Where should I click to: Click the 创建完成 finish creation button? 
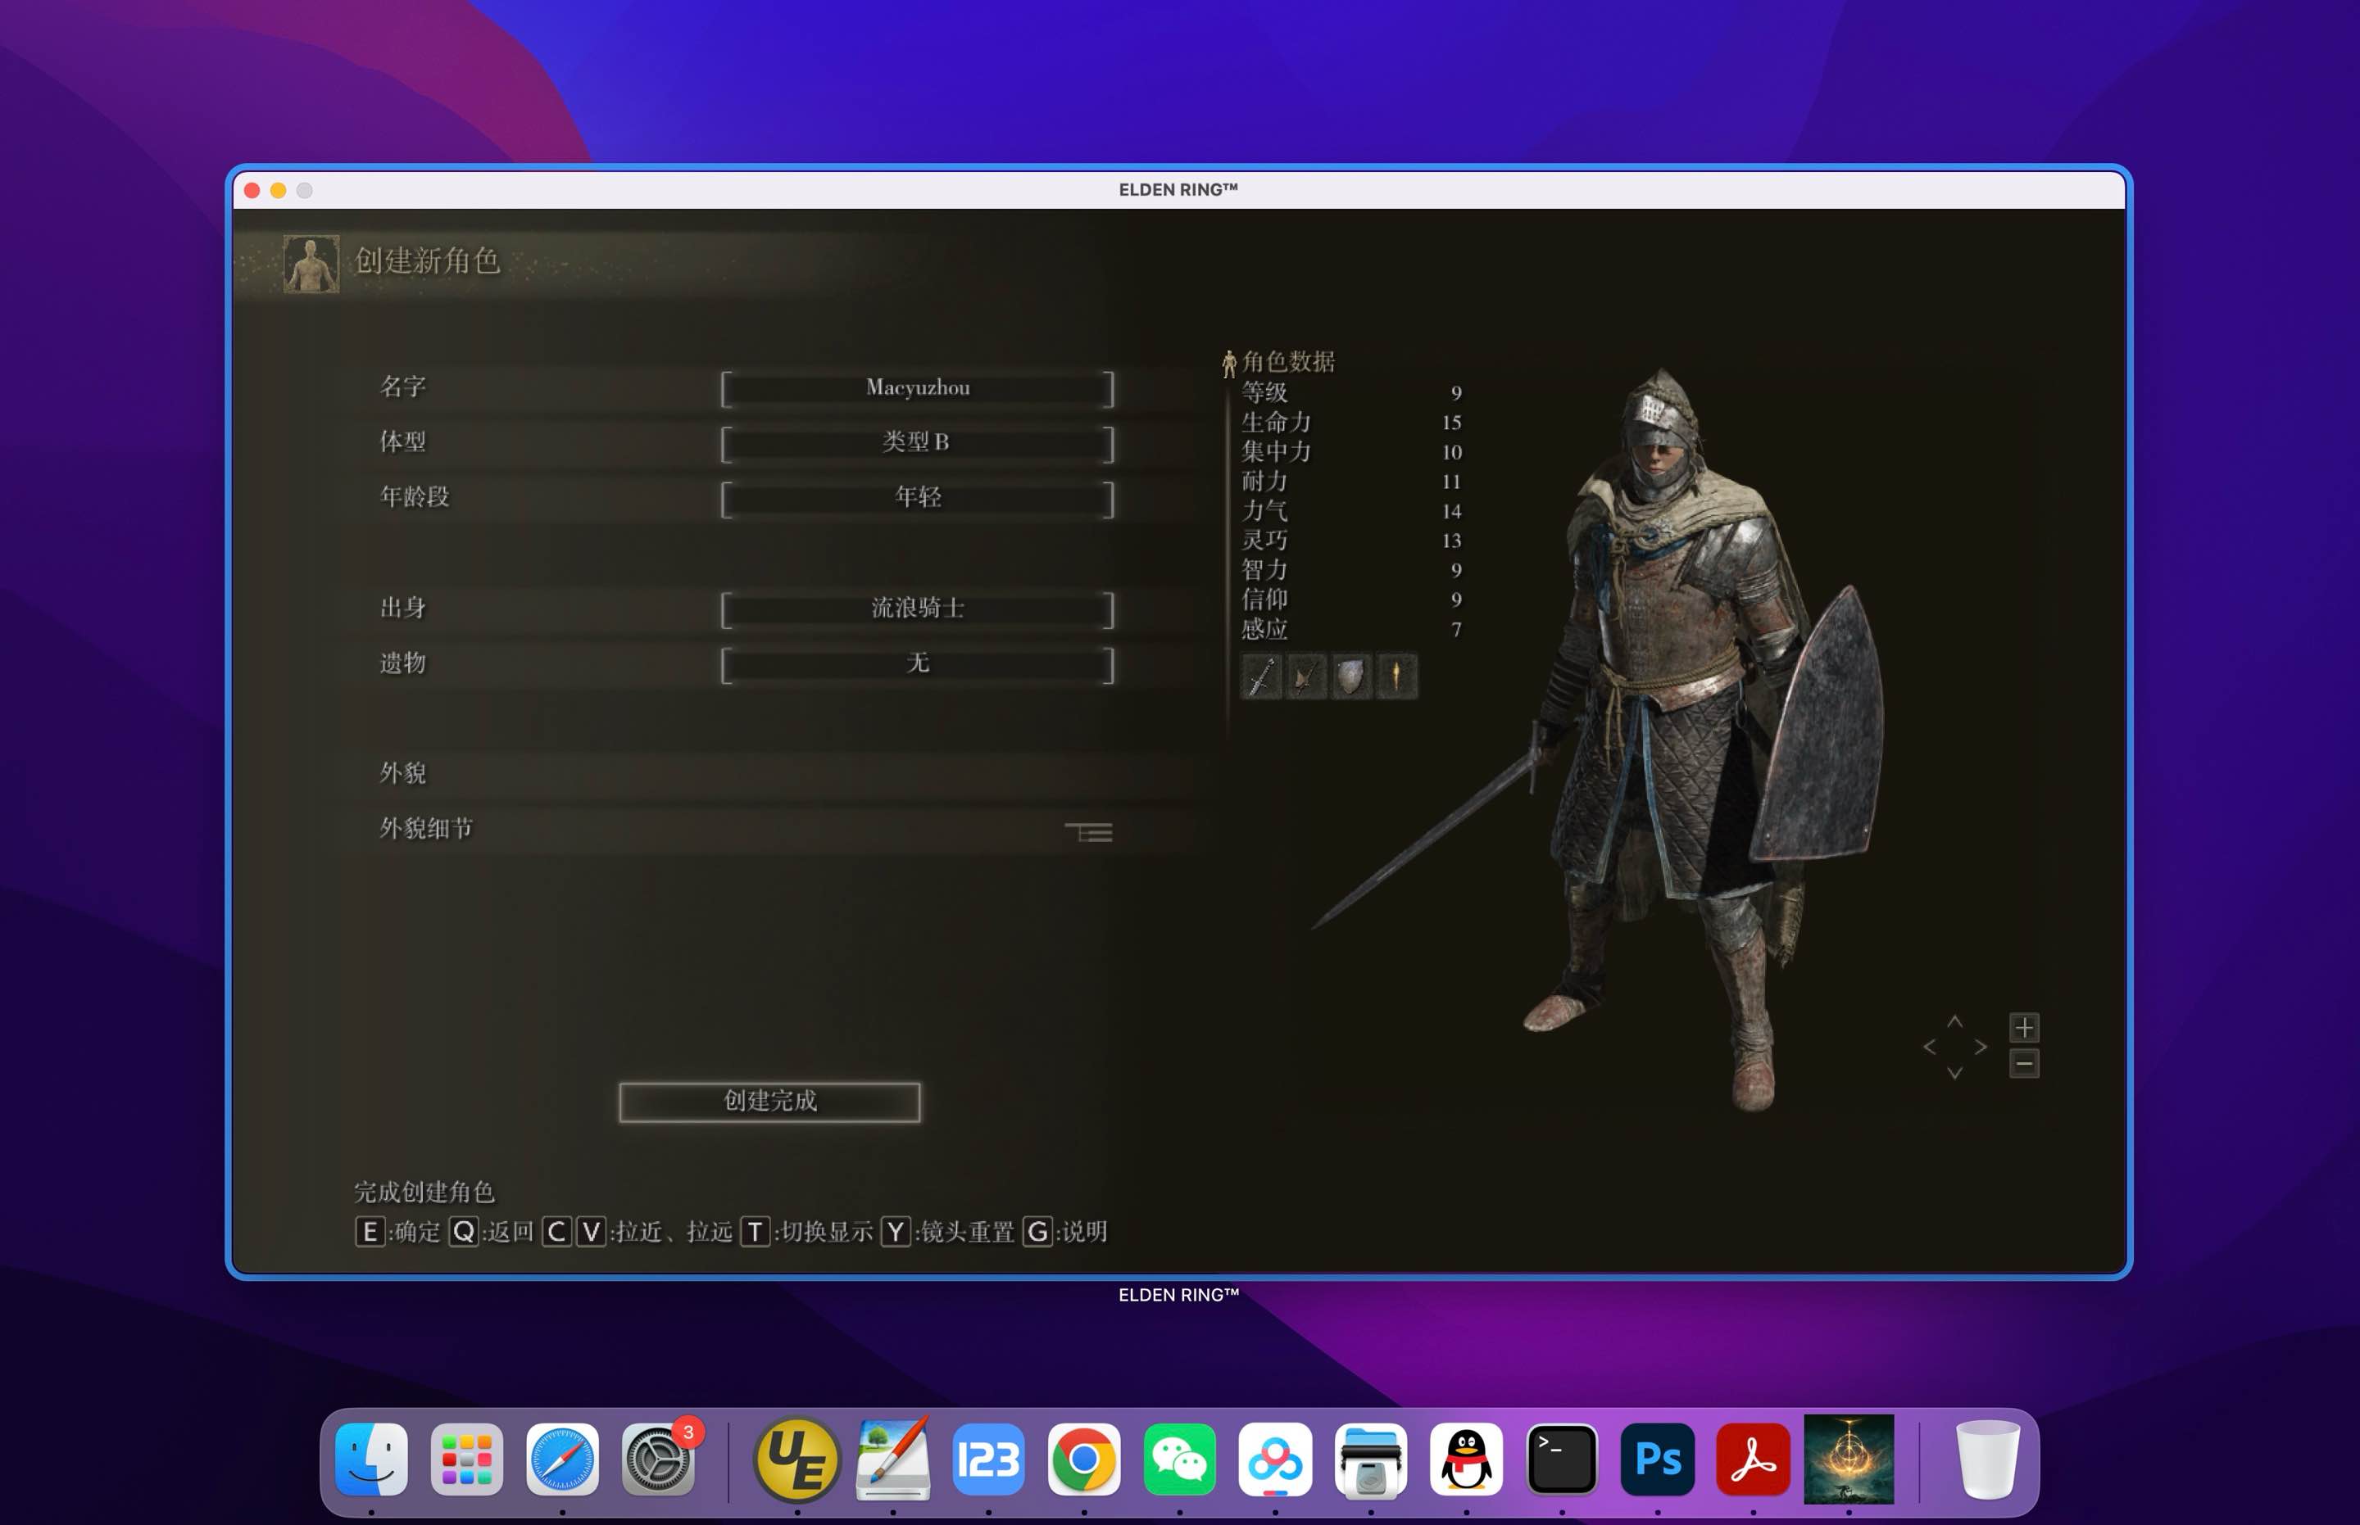[x=769, y=1102]
